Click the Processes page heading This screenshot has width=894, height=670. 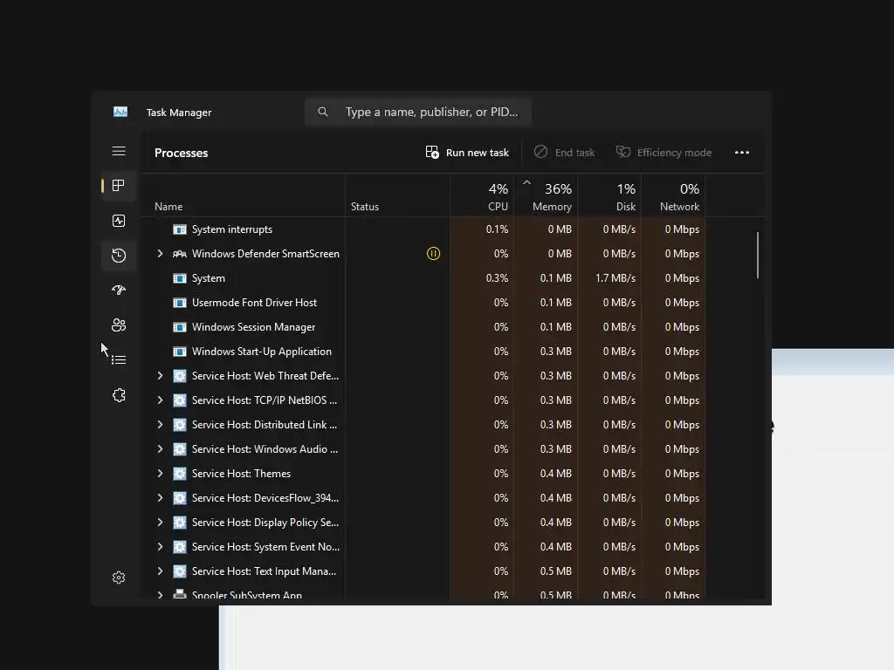point(182,153)
